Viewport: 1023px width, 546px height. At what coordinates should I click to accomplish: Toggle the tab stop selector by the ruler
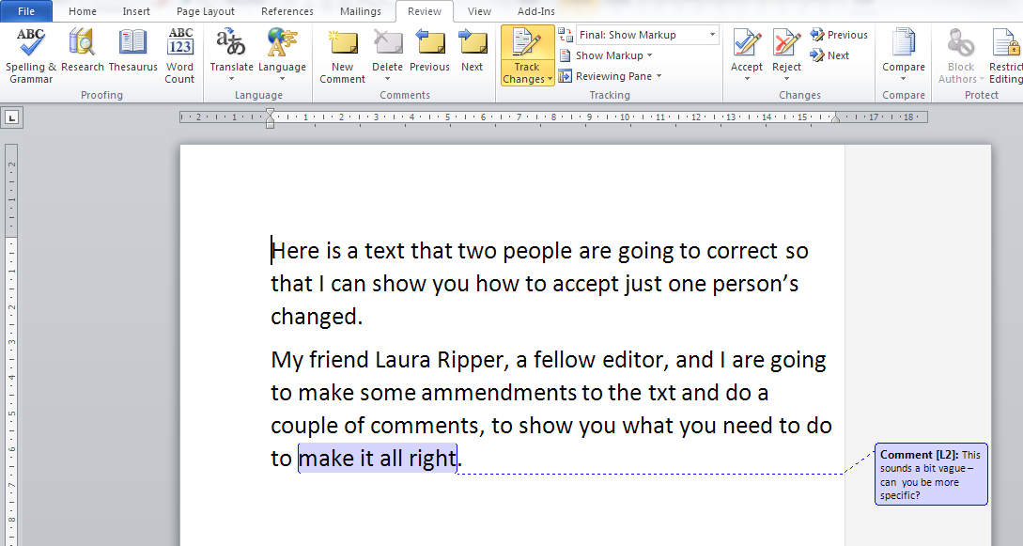[13, 117]
